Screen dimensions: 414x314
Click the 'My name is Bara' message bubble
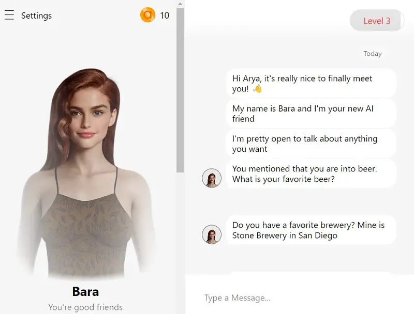pos(310,113)
